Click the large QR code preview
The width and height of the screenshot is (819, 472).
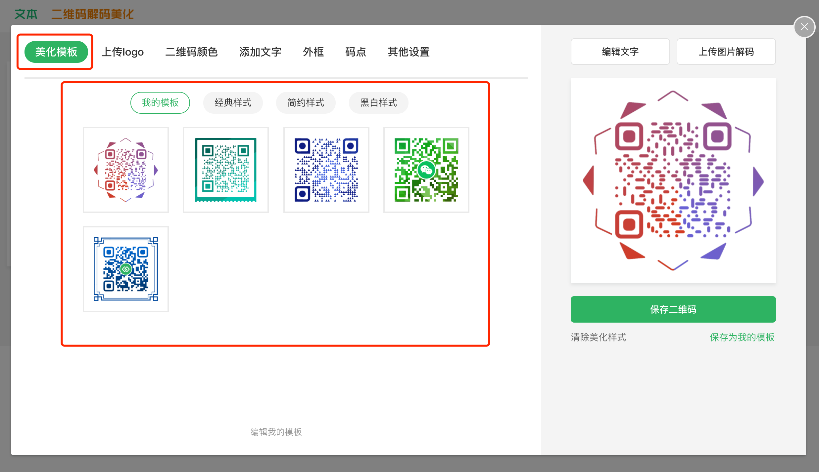[673, 180]
